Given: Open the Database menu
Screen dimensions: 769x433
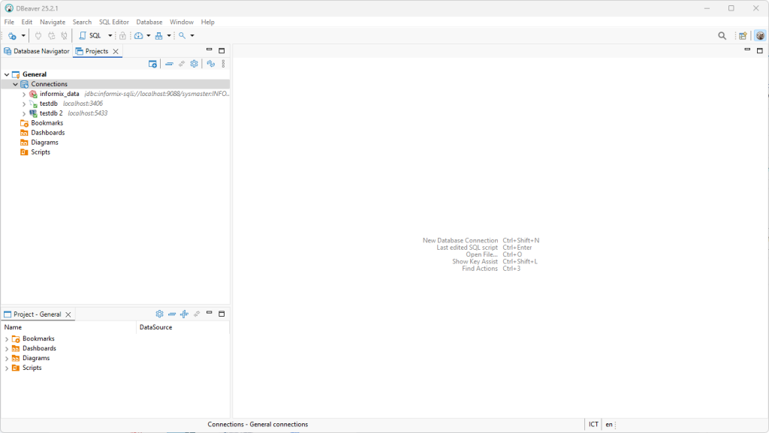Looking at the screenshot, I should (149, 22).
